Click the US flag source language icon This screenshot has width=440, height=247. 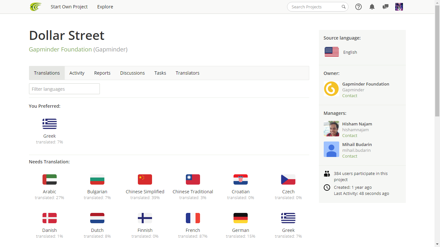point(332,52)
